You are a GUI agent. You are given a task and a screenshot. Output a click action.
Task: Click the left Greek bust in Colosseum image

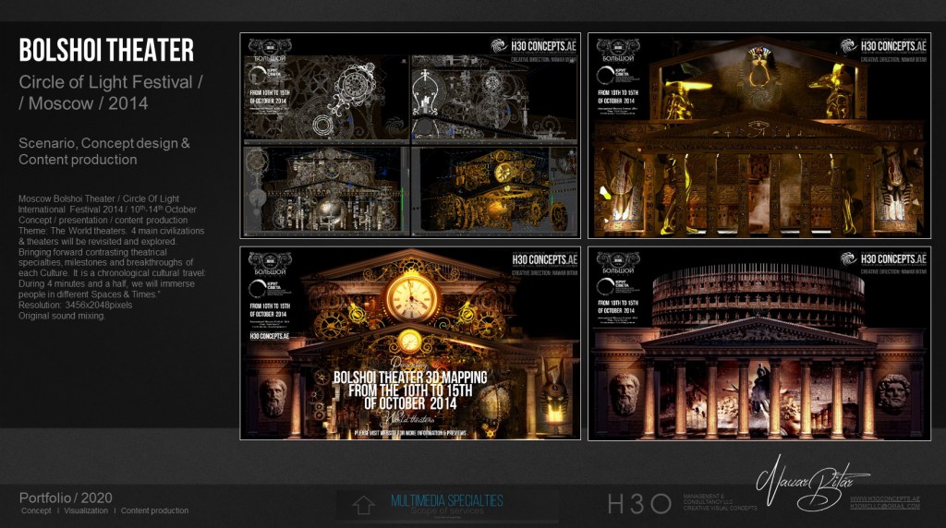[x=624, y=393]
